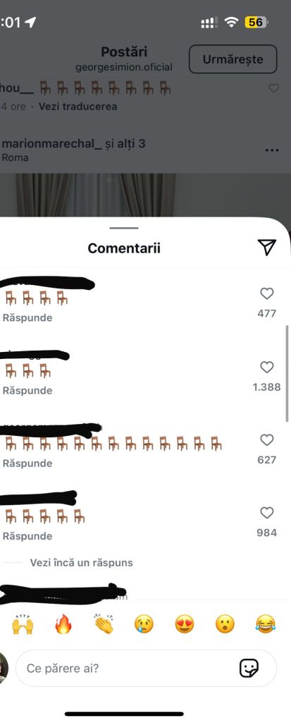Insert the surprised face emoji
The height and width of the screenshot is (723, 291).
point(225,624)
